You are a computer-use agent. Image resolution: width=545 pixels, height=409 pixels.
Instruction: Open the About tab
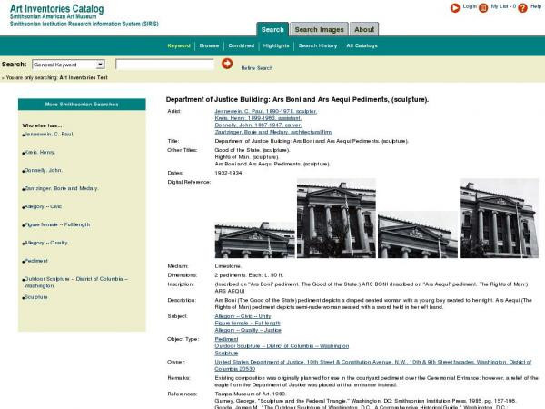click(364, 30)
